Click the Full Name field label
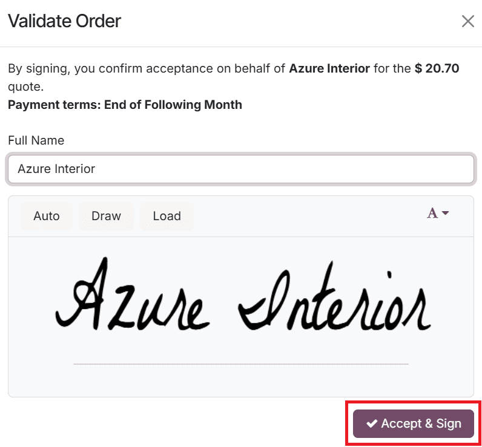 [x=36, y=140]
